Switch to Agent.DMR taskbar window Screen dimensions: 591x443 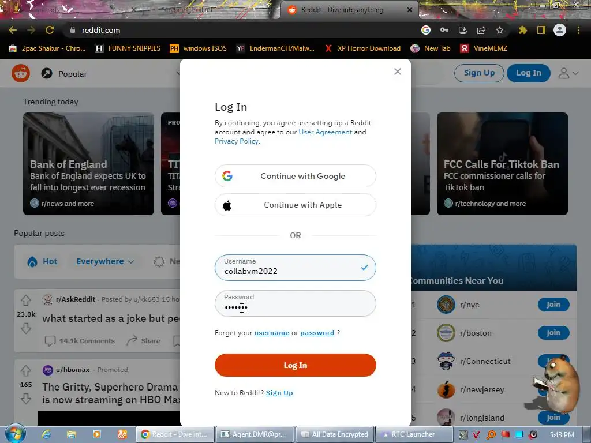255,434
